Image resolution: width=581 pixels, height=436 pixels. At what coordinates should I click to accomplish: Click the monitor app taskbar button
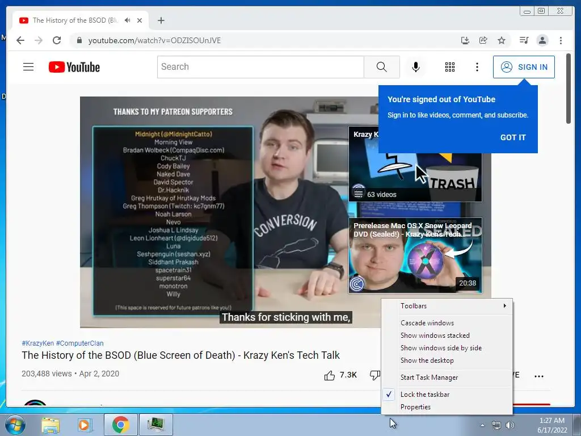coord(157,425)
